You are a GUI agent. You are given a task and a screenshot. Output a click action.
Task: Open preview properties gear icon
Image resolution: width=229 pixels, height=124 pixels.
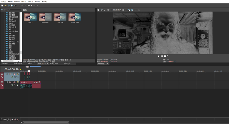98,10
